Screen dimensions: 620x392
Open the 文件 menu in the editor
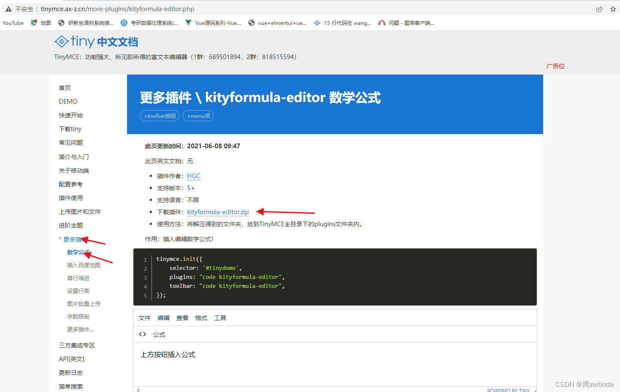pyautogui.click(x=145, y=317)
